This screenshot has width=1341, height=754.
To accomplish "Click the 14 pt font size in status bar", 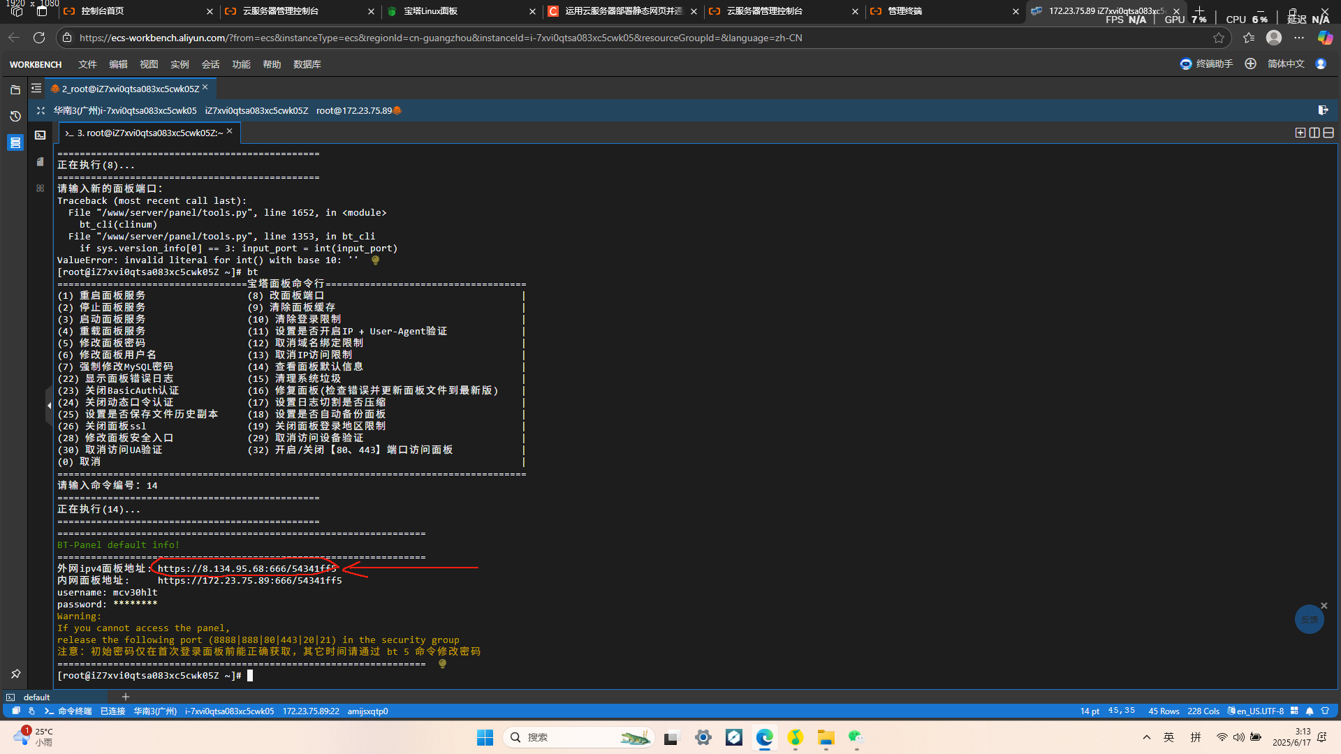I will 1090,711.
